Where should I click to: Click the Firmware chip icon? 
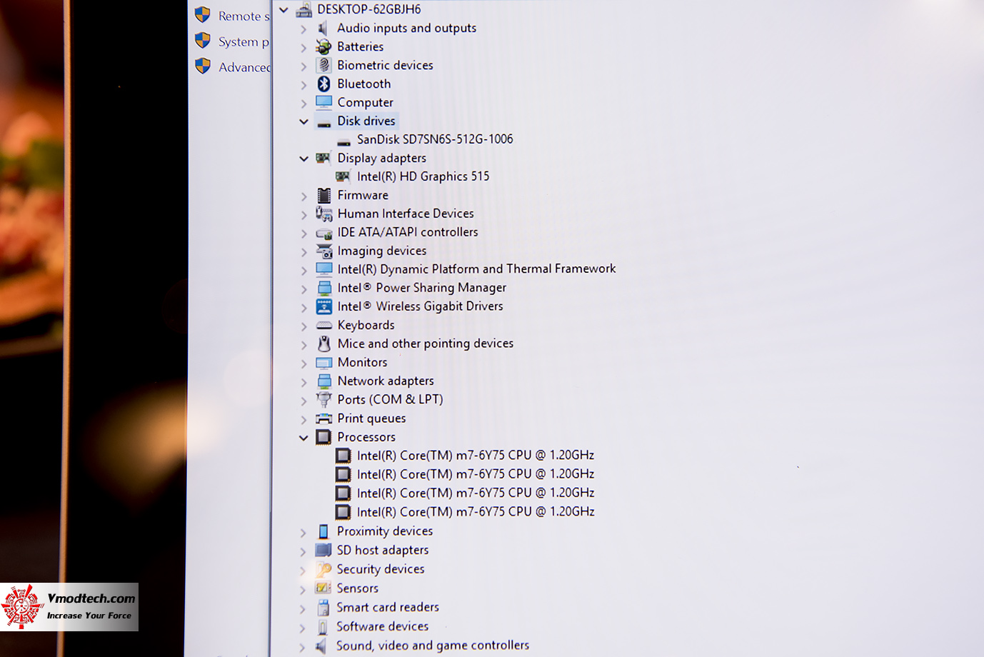tap(324, 195)
